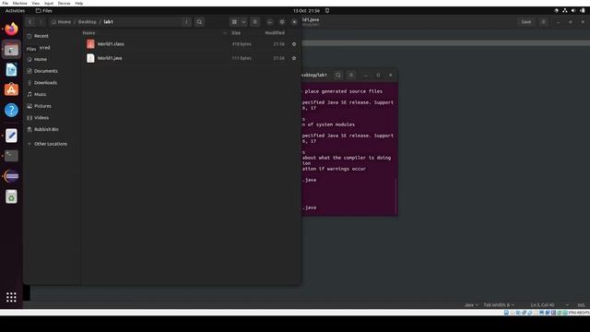
Task: Toggle INS insert mode in status bar
Action: (581, 305)
